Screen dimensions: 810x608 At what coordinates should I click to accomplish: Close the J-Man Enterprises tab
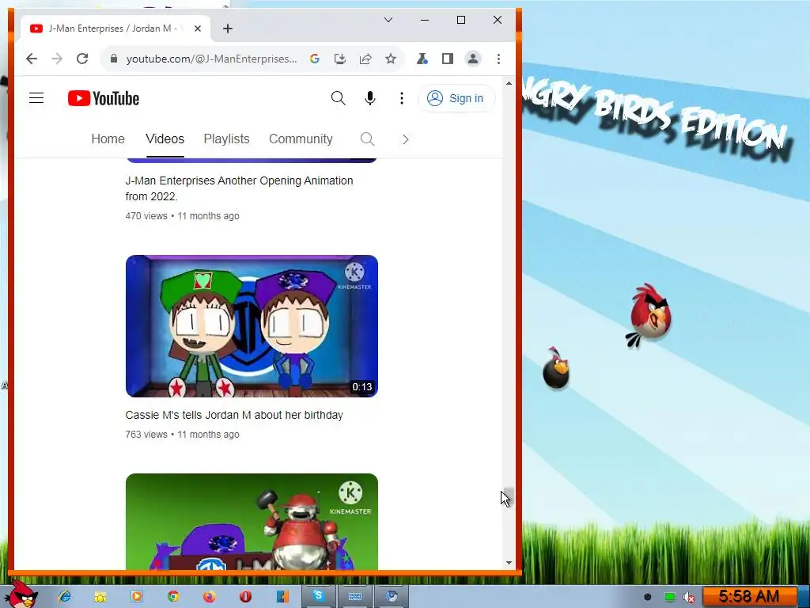[x=197, y=28]
